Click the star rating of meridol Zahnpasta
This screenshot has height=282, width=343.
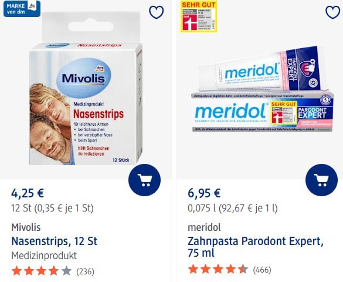point(218,269)
